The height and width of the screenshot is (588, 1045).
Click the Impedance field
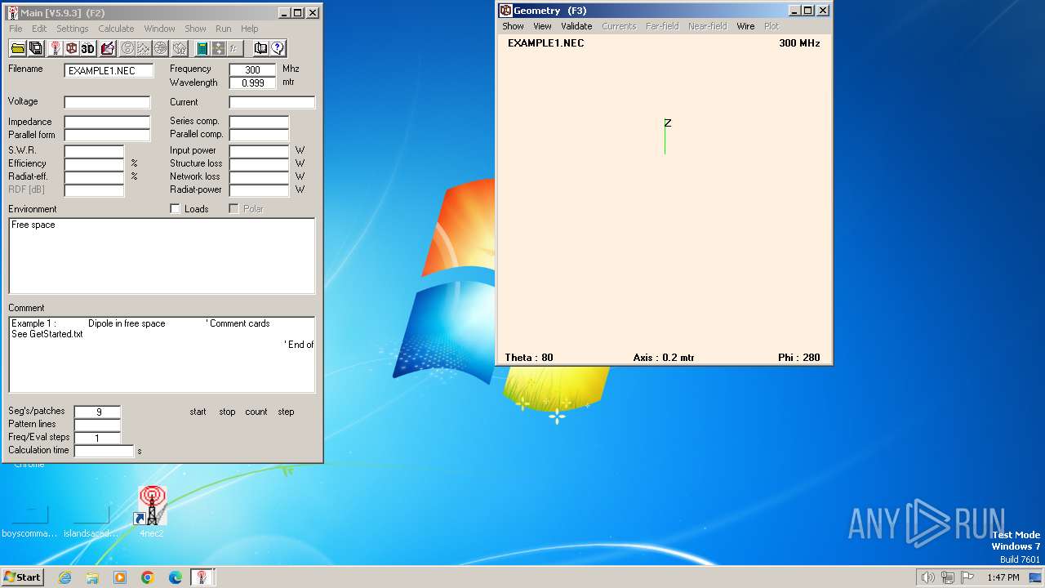[x=107, y=122]
